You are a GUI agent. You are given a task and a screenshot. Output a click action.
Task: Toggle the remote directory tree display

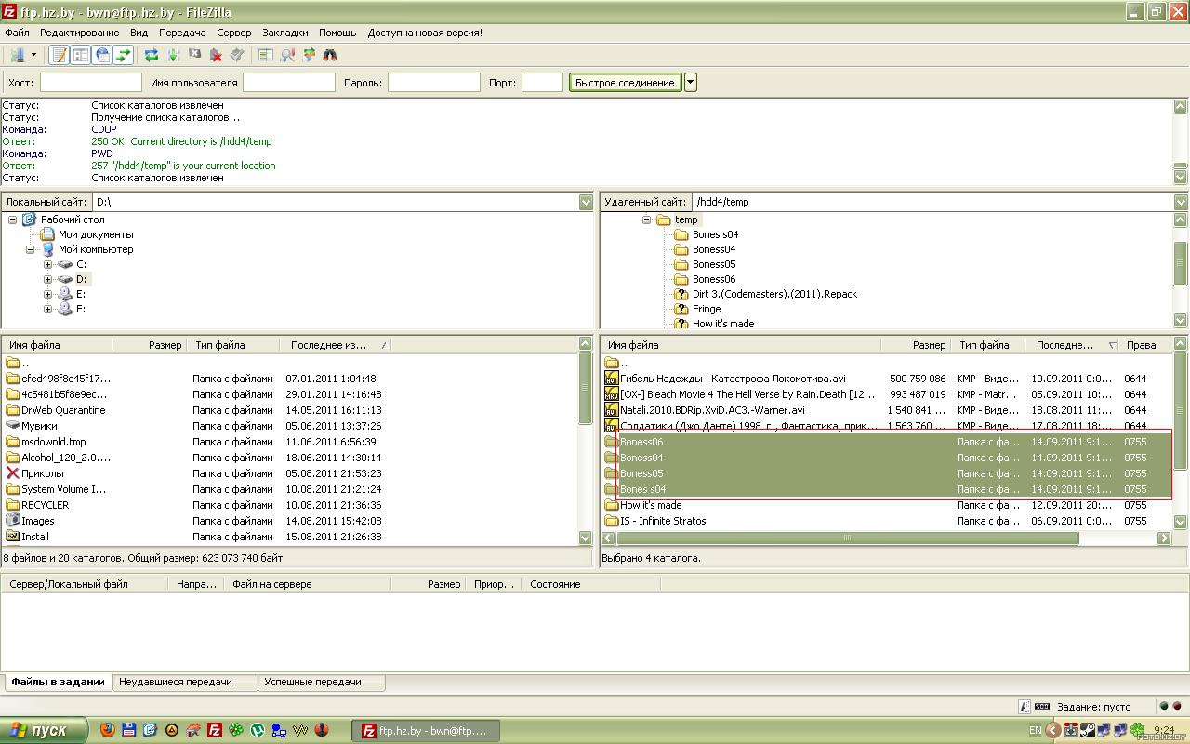click(x=102, y=55)
